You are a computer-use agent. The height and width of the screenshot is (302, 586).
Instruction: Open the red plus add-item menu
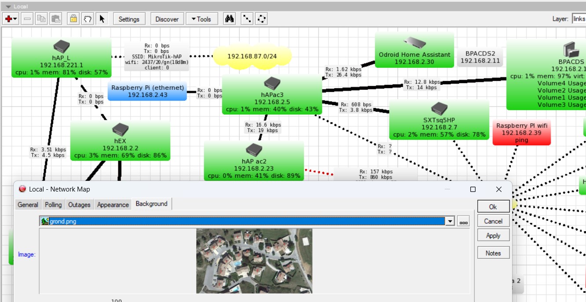pyautogui.click(x=11, y=19)
